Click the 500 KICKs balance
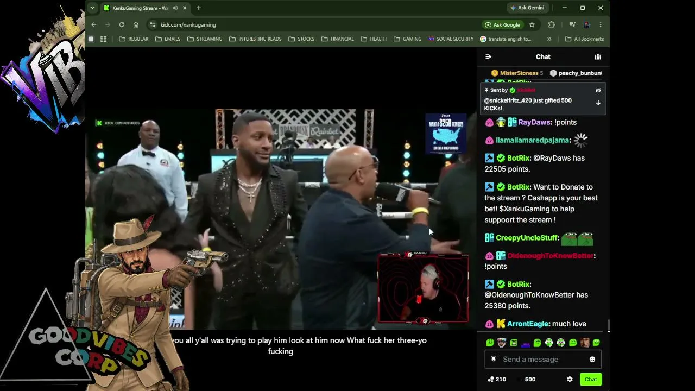Viewport: 695px width, 391px height. pos(527,379)
